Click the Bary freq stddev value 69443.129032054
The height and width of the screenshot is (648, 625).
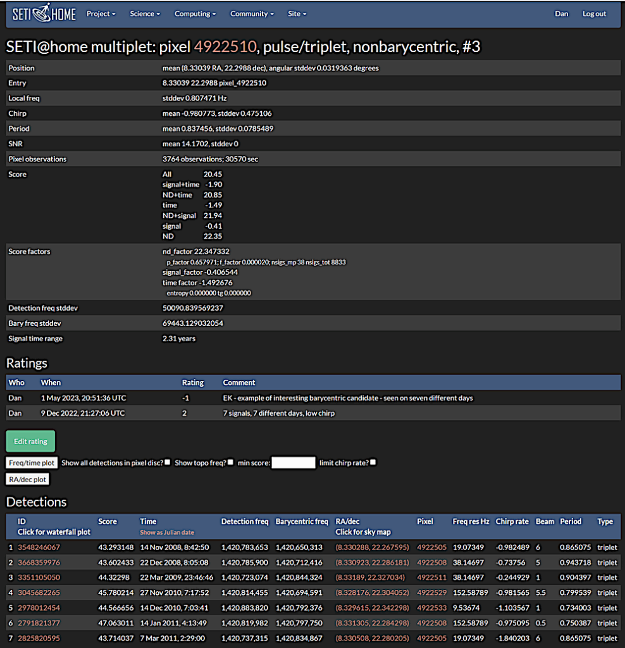click(x=192, y=323)
